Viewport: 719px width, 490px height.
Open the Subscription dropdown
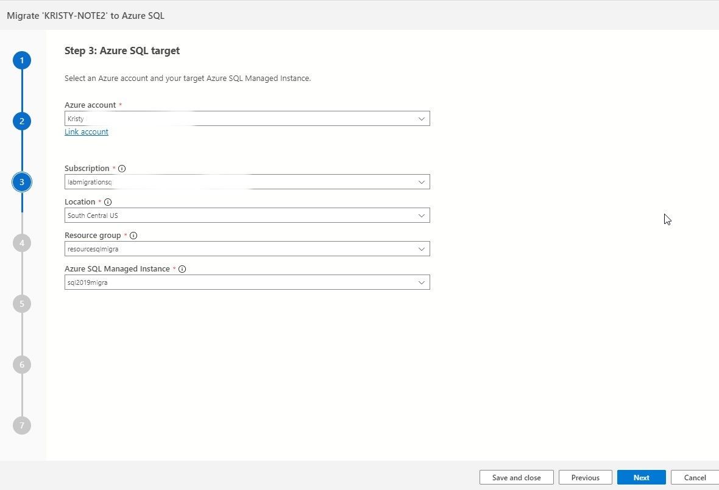click(247, 182)
